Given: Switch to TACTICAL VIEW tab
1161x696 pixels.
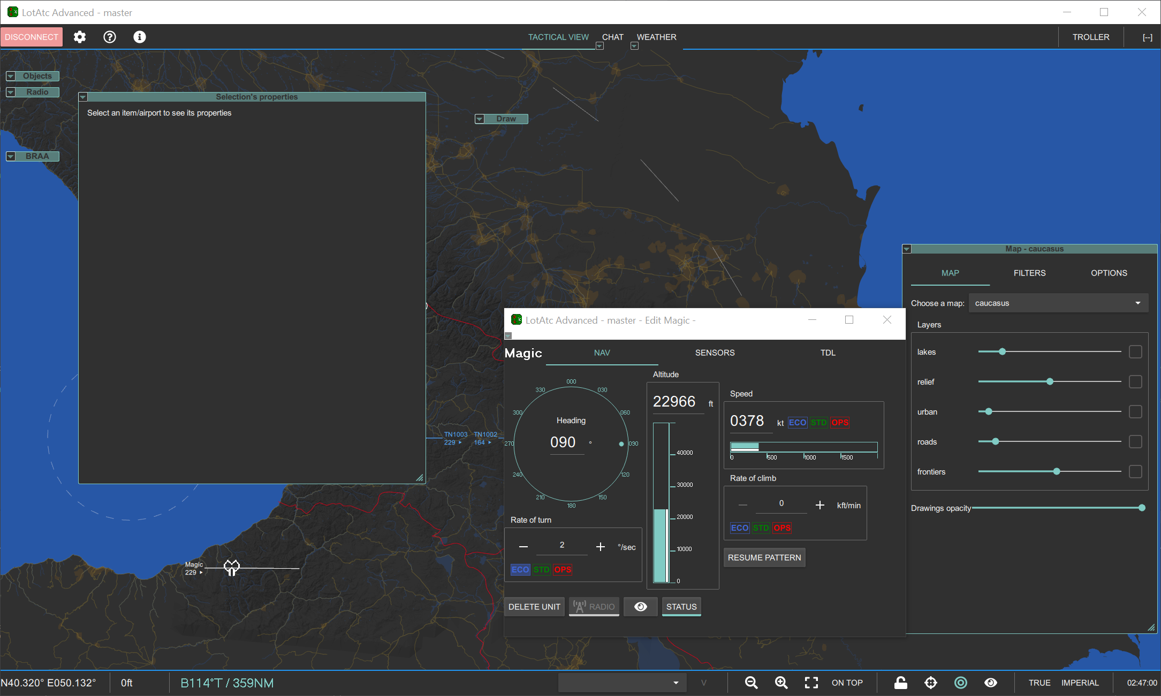Looking at the screenshot, I should point(558,37).
